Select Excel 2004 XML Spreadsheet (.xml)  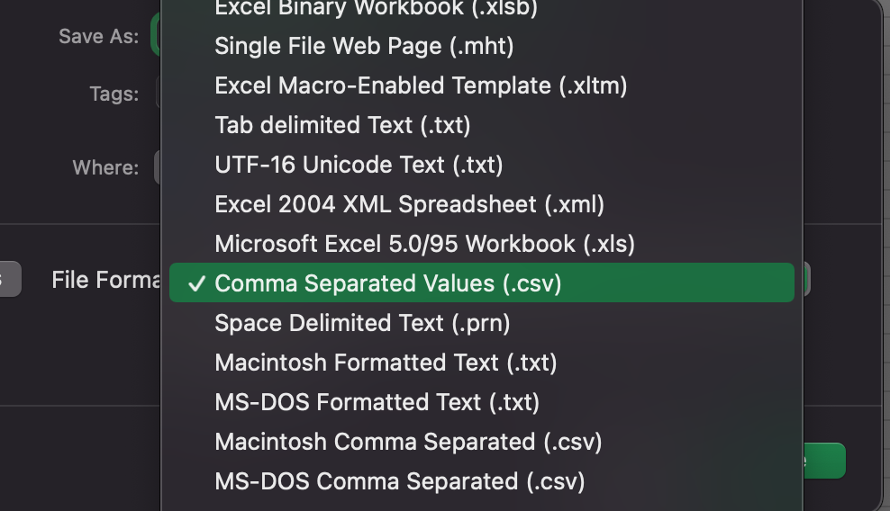tap(409, 204)
